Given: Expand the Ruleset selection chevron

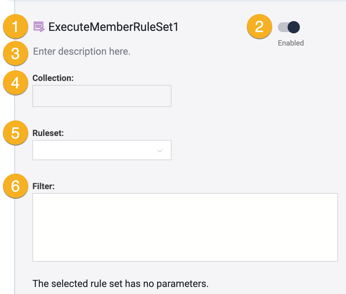Looking at the screenshot, I should click(159, 151).
